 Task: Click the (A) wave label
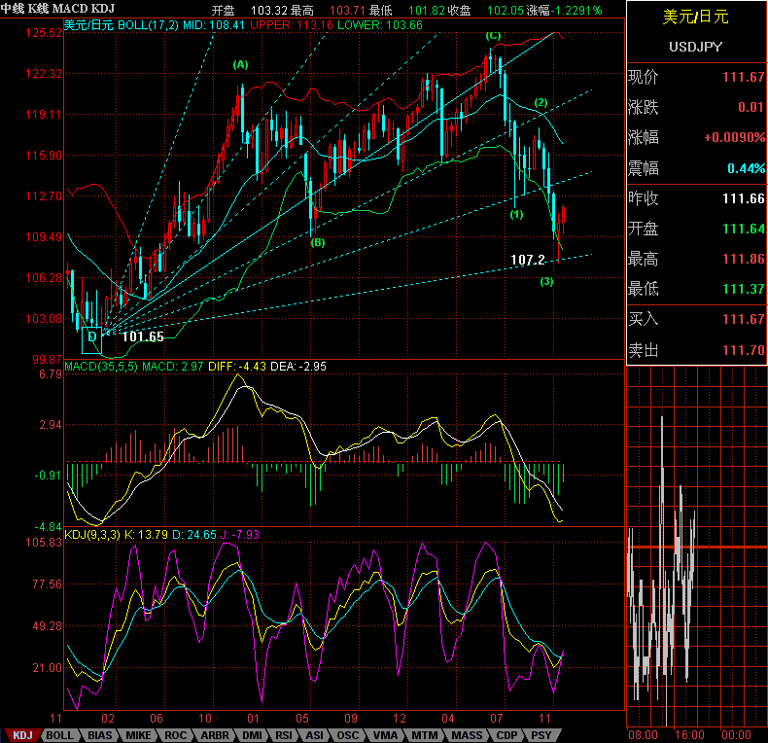click(240, 65)
